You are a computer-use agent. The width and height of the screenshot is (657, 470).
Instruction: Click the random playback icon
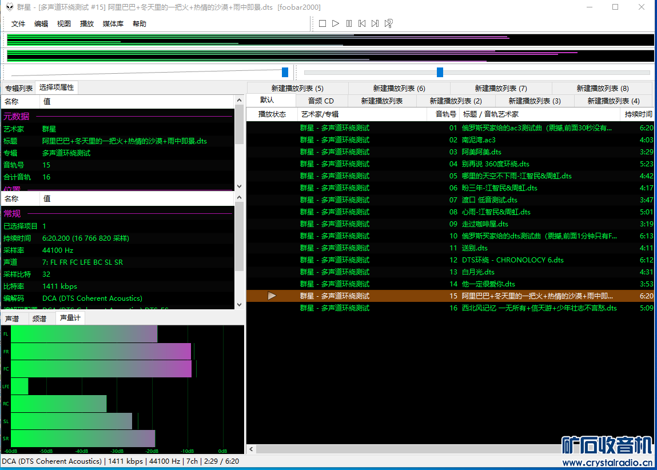click(389, 23)
